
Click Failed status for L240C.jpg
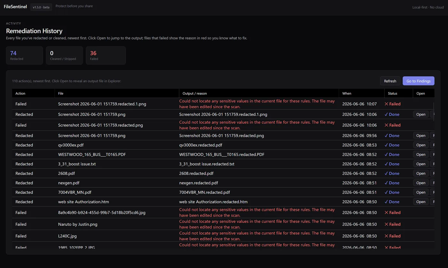(x=393, y=236)
